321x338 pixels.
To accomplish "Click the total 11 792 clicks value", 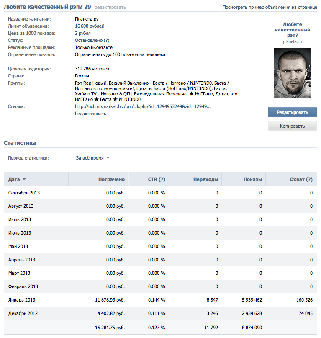I will click(x=211, y=328).
